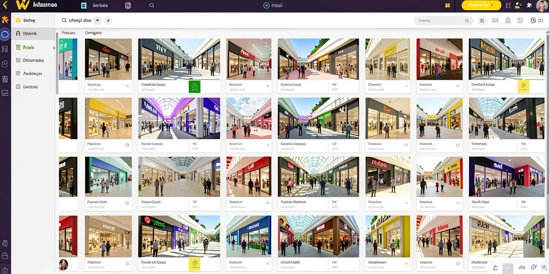Expand the up-chevron on the first full card
The height and width of the screenshot is (274, 549).
128,86
